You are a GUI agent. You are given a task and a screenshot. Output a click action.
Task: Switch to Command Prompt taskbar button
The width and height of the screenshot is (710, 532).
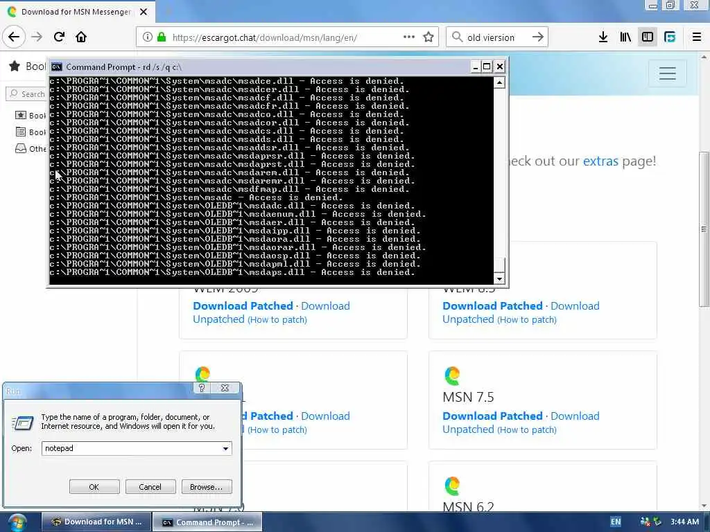tap(207, 522)
